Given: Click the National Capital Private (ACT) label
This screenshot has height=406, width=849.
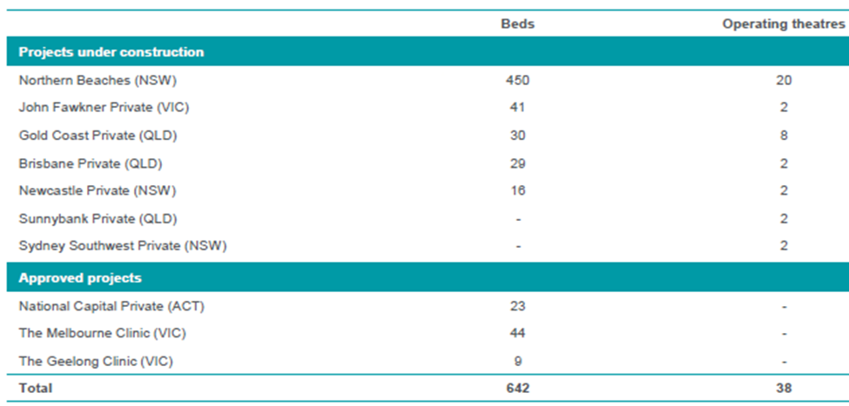Looking at the screenshot, I should 111,307.
